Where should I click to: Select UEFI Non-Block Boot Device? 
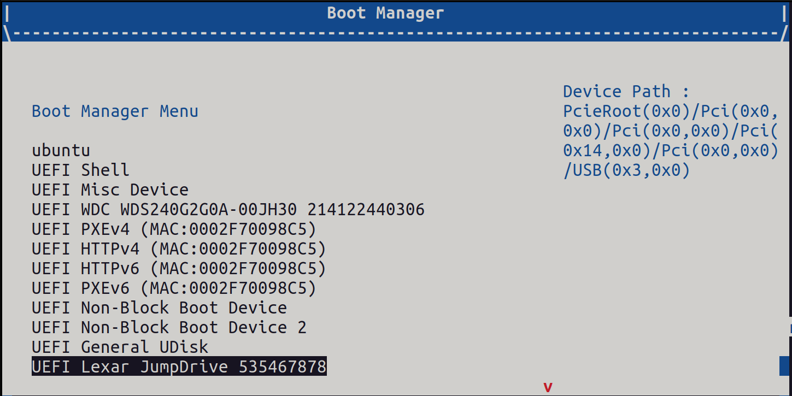pos(159,308)
